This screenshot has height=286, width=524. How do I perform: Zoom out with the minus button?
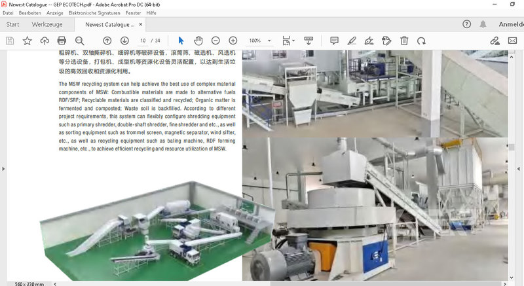215,41
